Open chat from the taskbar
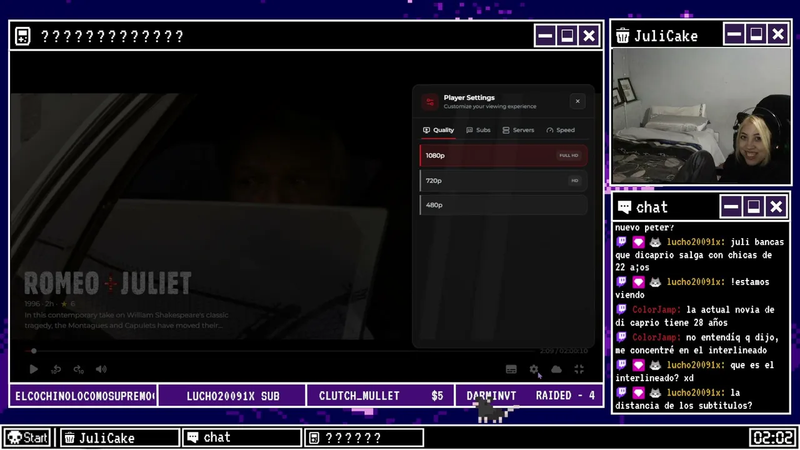800x450 pixels. pyautogui.click(x=241, y=437)
